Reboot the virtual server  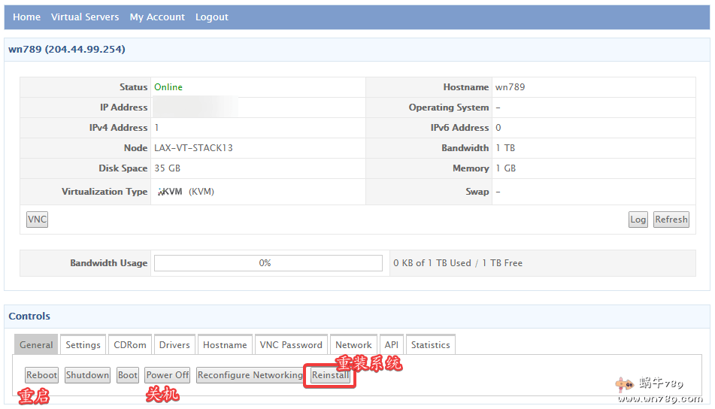tap(41, 375)
